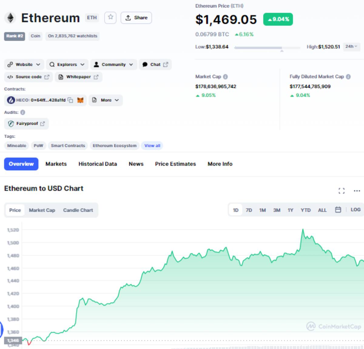The width and height of the screenshot is (364, 349).
Task: Set chart range to 7D
Action: pyautogui.click(x=249, y=210)
